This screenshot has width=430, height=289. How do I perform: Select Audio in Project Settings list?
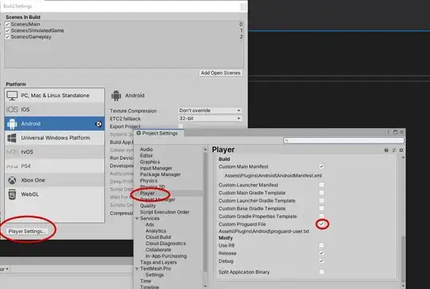tap(147, 149)
